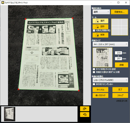This screenshot has width=130, height=123.
Task: Expand the 画像の最適化 dropdown
Action: coord(110,80)
